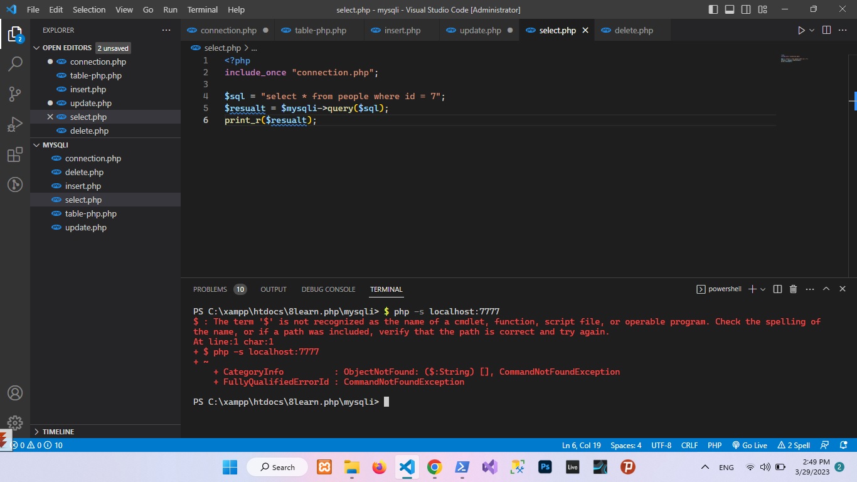The image size is (857, 482).
Task: Change indentation via Spaces: 4
Action: tap(626, 445)
